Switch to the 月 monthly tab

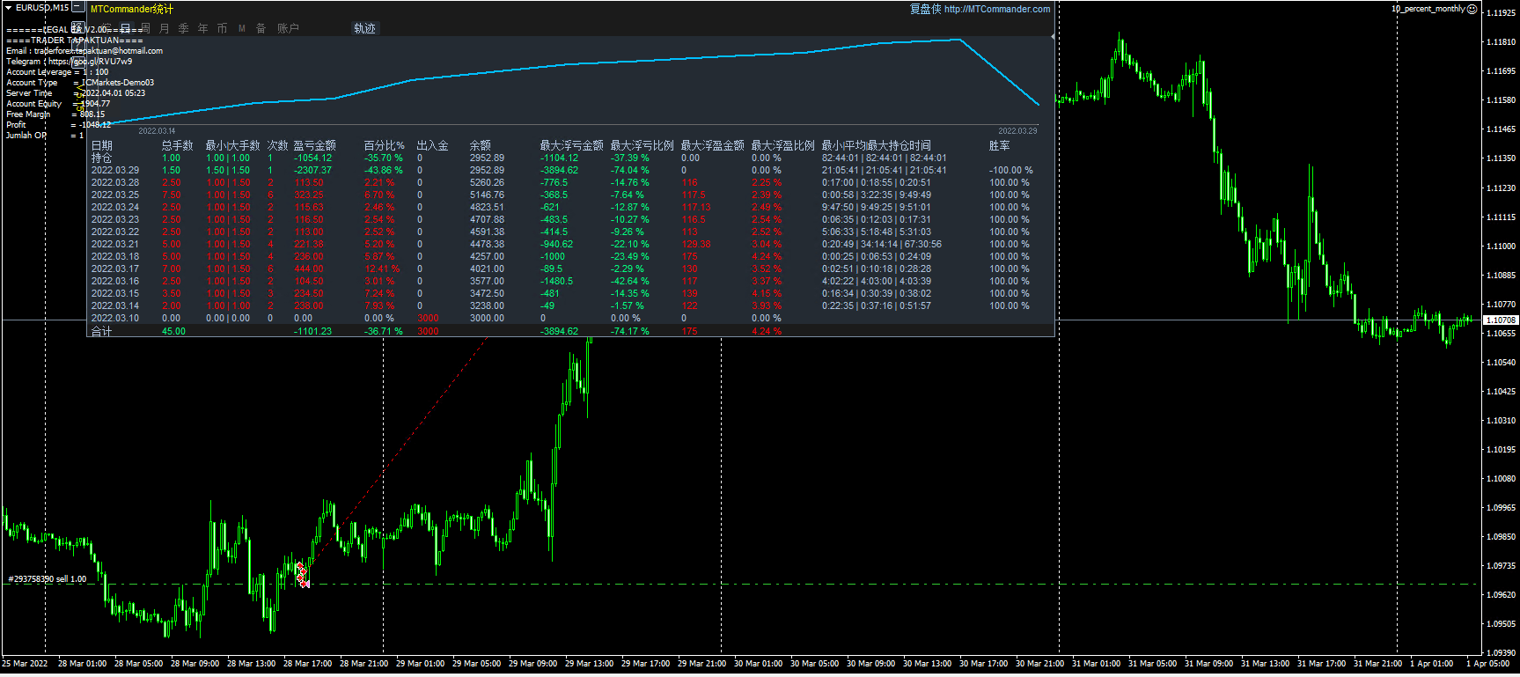pos(165,28)
